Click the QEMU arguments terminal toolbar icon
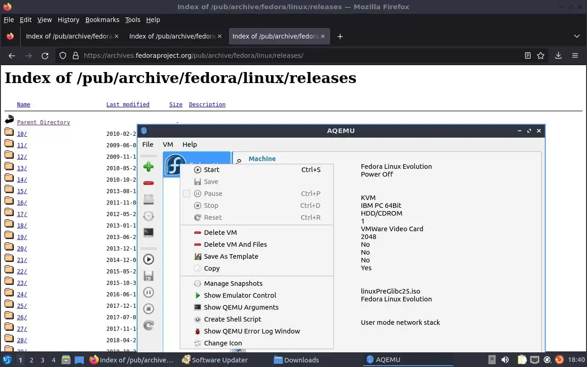The height and width of the screenshot is (367, 587). (148, 233)
